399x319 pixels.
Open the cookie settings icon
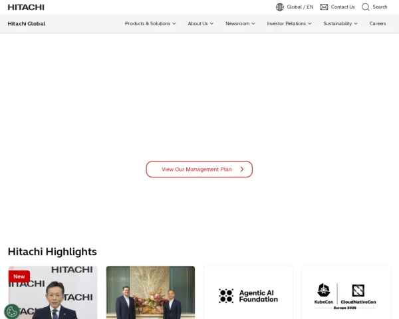coord(12,311)
